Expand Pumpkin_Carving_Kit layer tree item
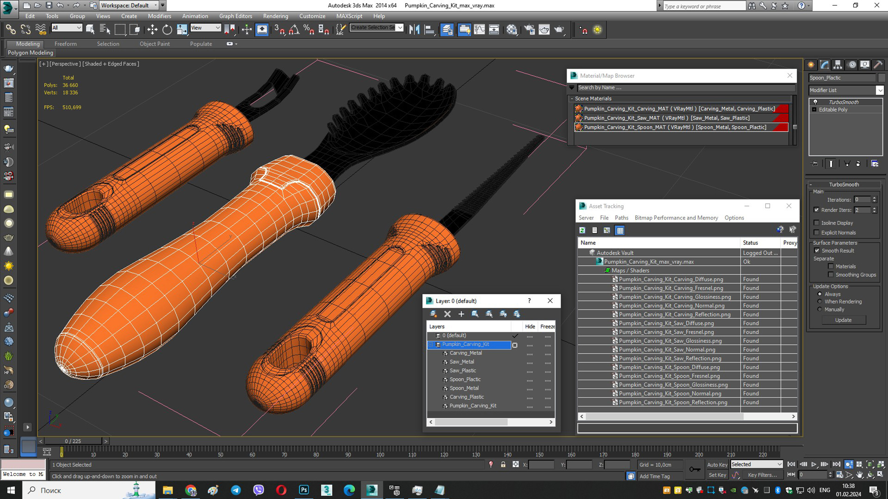Image resolution: width=888 pixels, height=499 pixels. pos(431,344)
